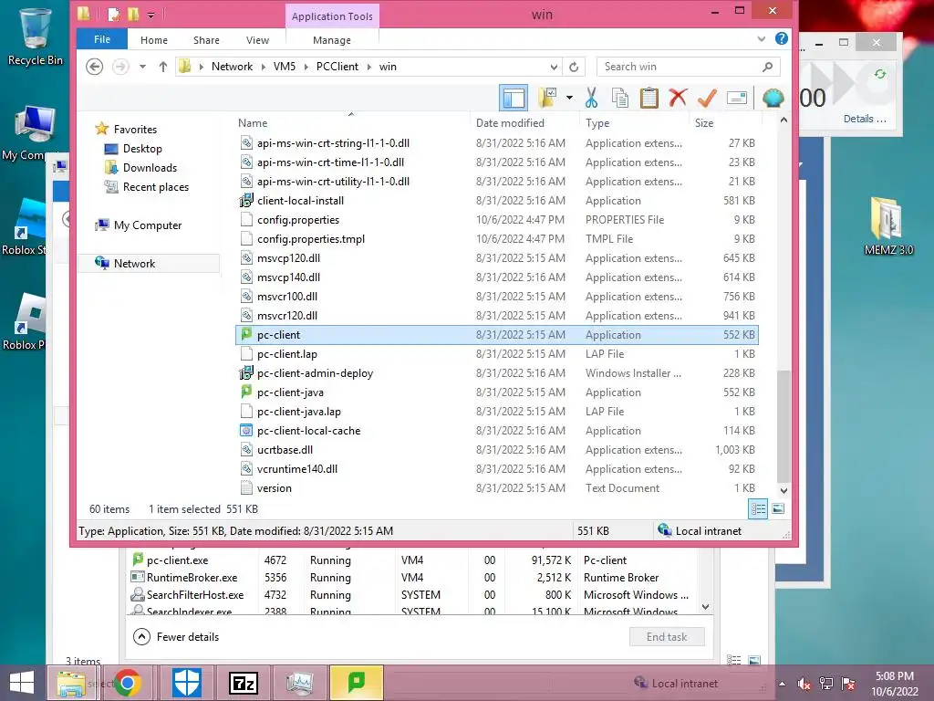Image resolution: width=934 pixels, height=701 pixels.
Task: Go back with the Back arrow
Action: coord(94,66)
